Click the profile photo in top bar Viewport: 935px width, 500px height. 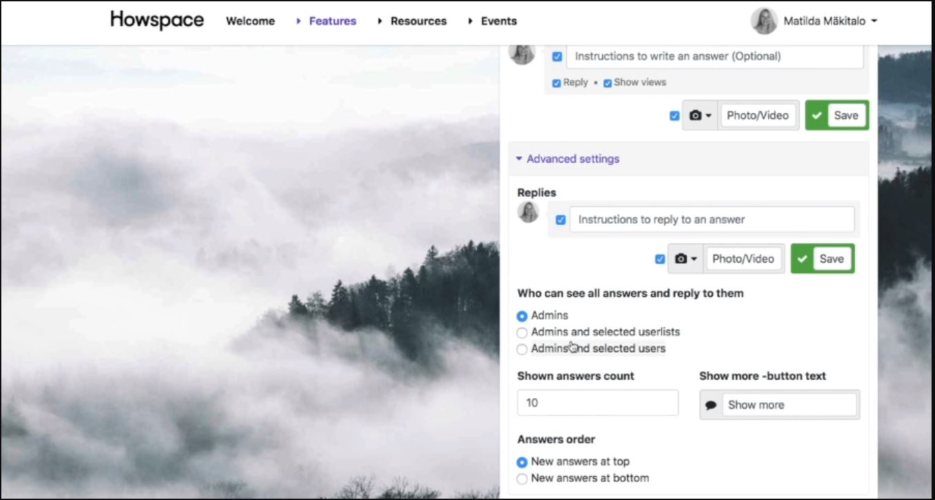point(764,21)
